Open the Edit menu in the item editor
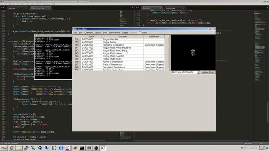This screenshot has width=269, height=151. coord(81,33)
